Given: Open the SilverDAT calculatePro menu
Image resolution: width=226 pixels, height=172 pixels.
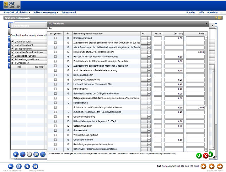Looking at the screenshot, I should click(17, 13).
